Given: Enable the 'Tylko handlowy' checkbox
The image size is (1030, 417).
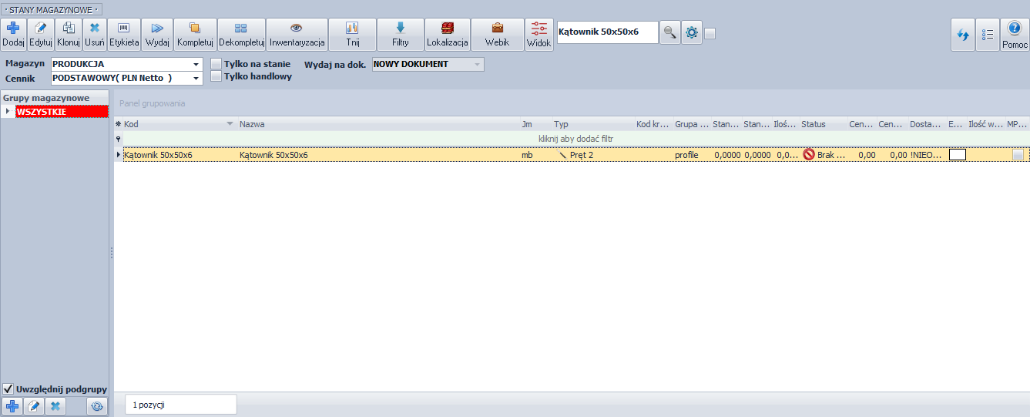Looking at the screenshot, I should click(x=216, y=76).
